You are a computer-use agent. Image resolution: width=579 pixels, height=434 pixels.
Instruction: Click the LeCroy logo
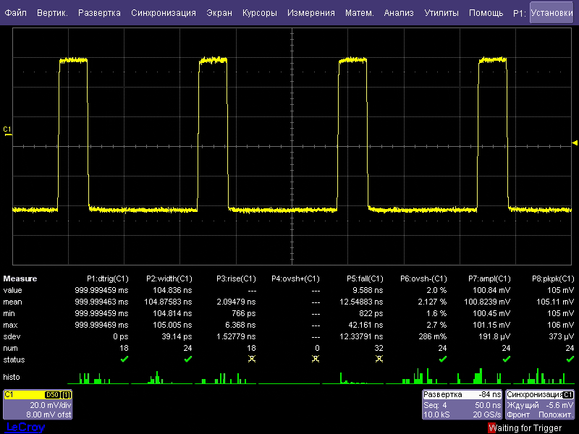25,427
